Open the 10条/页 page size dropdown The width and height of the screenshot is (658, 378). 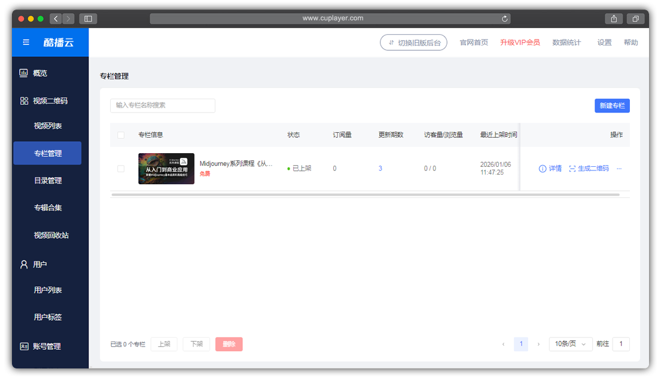[570, 344]
